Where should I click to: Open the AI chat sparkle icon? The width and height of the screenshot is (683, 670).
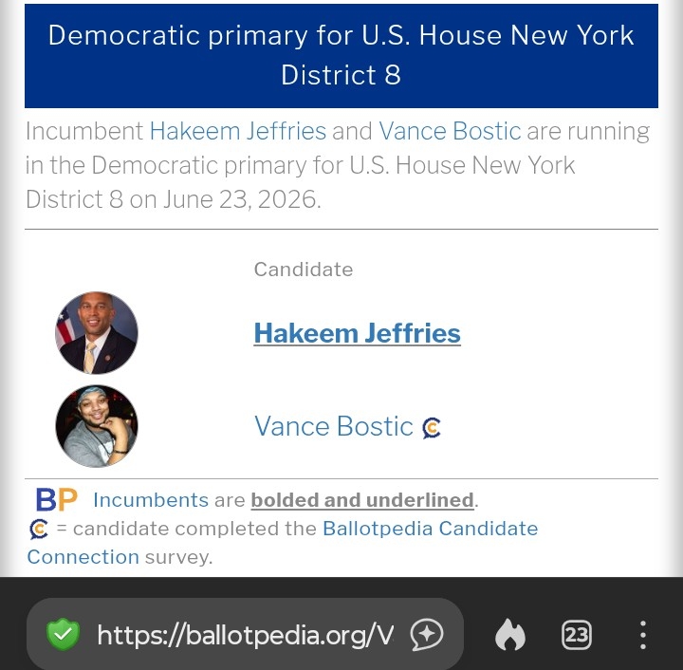(427, 634)
